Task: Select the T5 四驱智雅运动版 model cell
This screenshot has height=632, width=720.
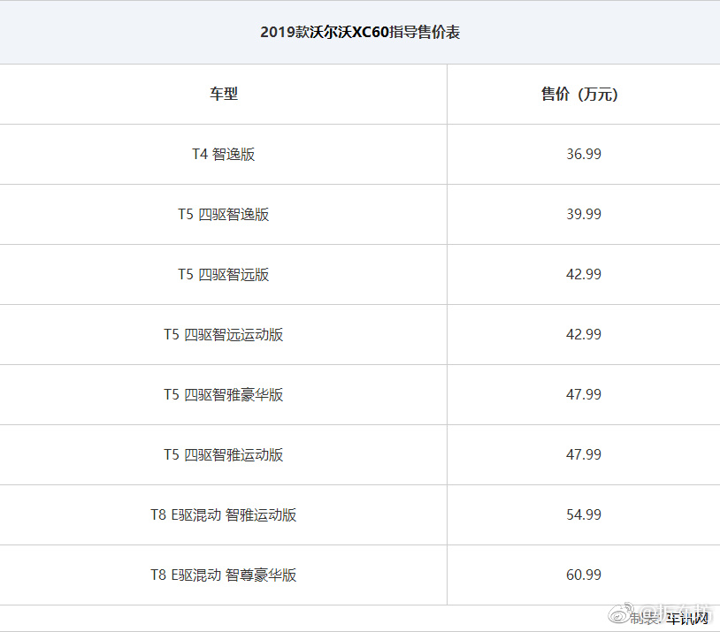Action: point(223,455)
